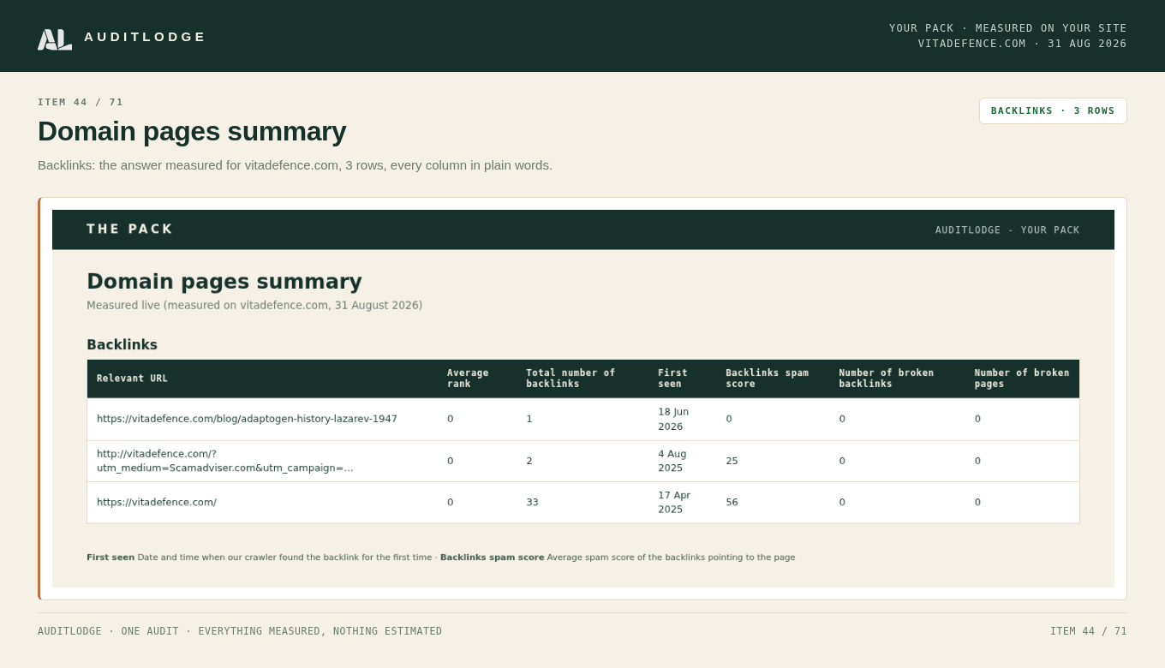Click the Backlinks spam score header

tap(767, 379)
